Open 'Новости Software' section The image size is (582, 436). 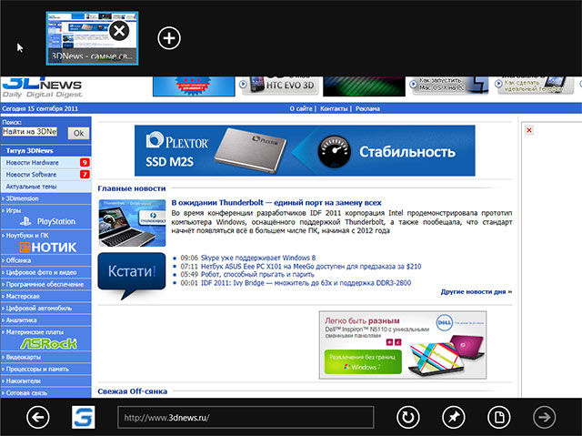31,174
